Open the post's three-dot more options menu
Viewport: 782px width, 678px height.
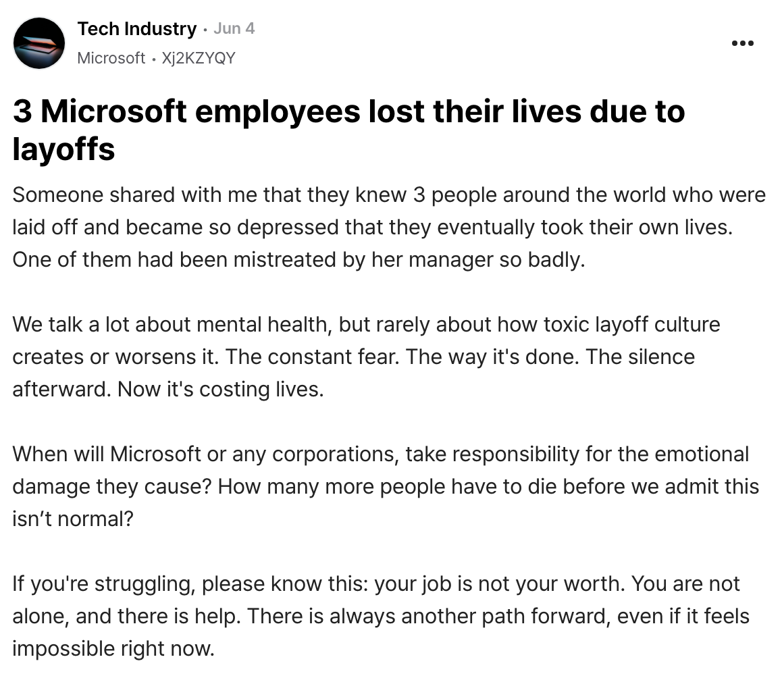pyautogui.click(x=743, y=44)
